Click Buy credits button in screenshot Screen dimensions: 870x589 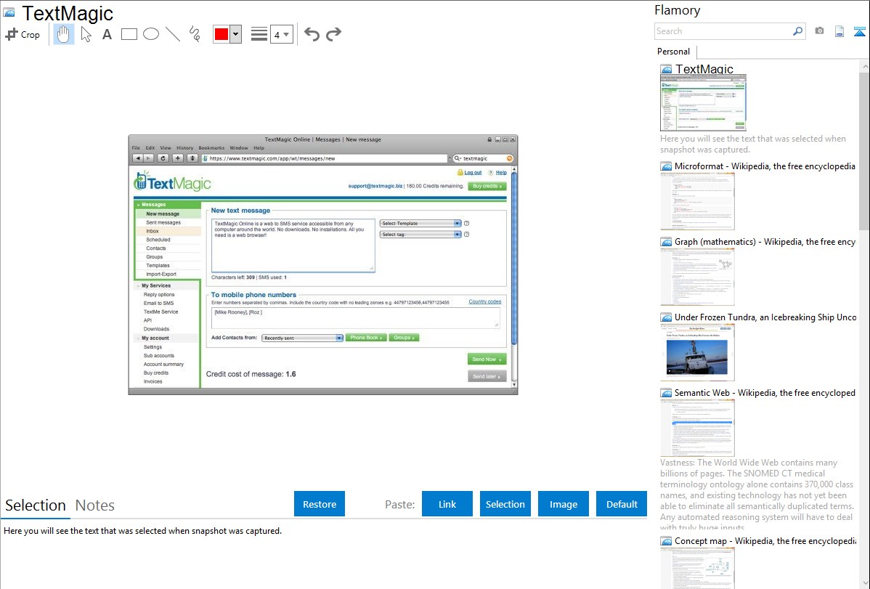487,186
